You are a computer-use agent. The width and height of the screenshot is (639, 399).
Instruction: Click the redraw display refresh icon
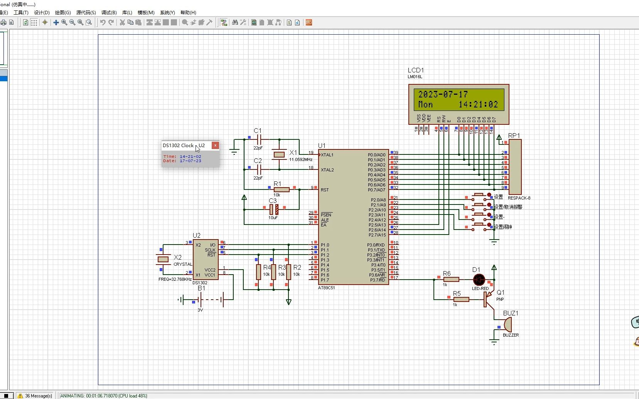click(25, 22)
